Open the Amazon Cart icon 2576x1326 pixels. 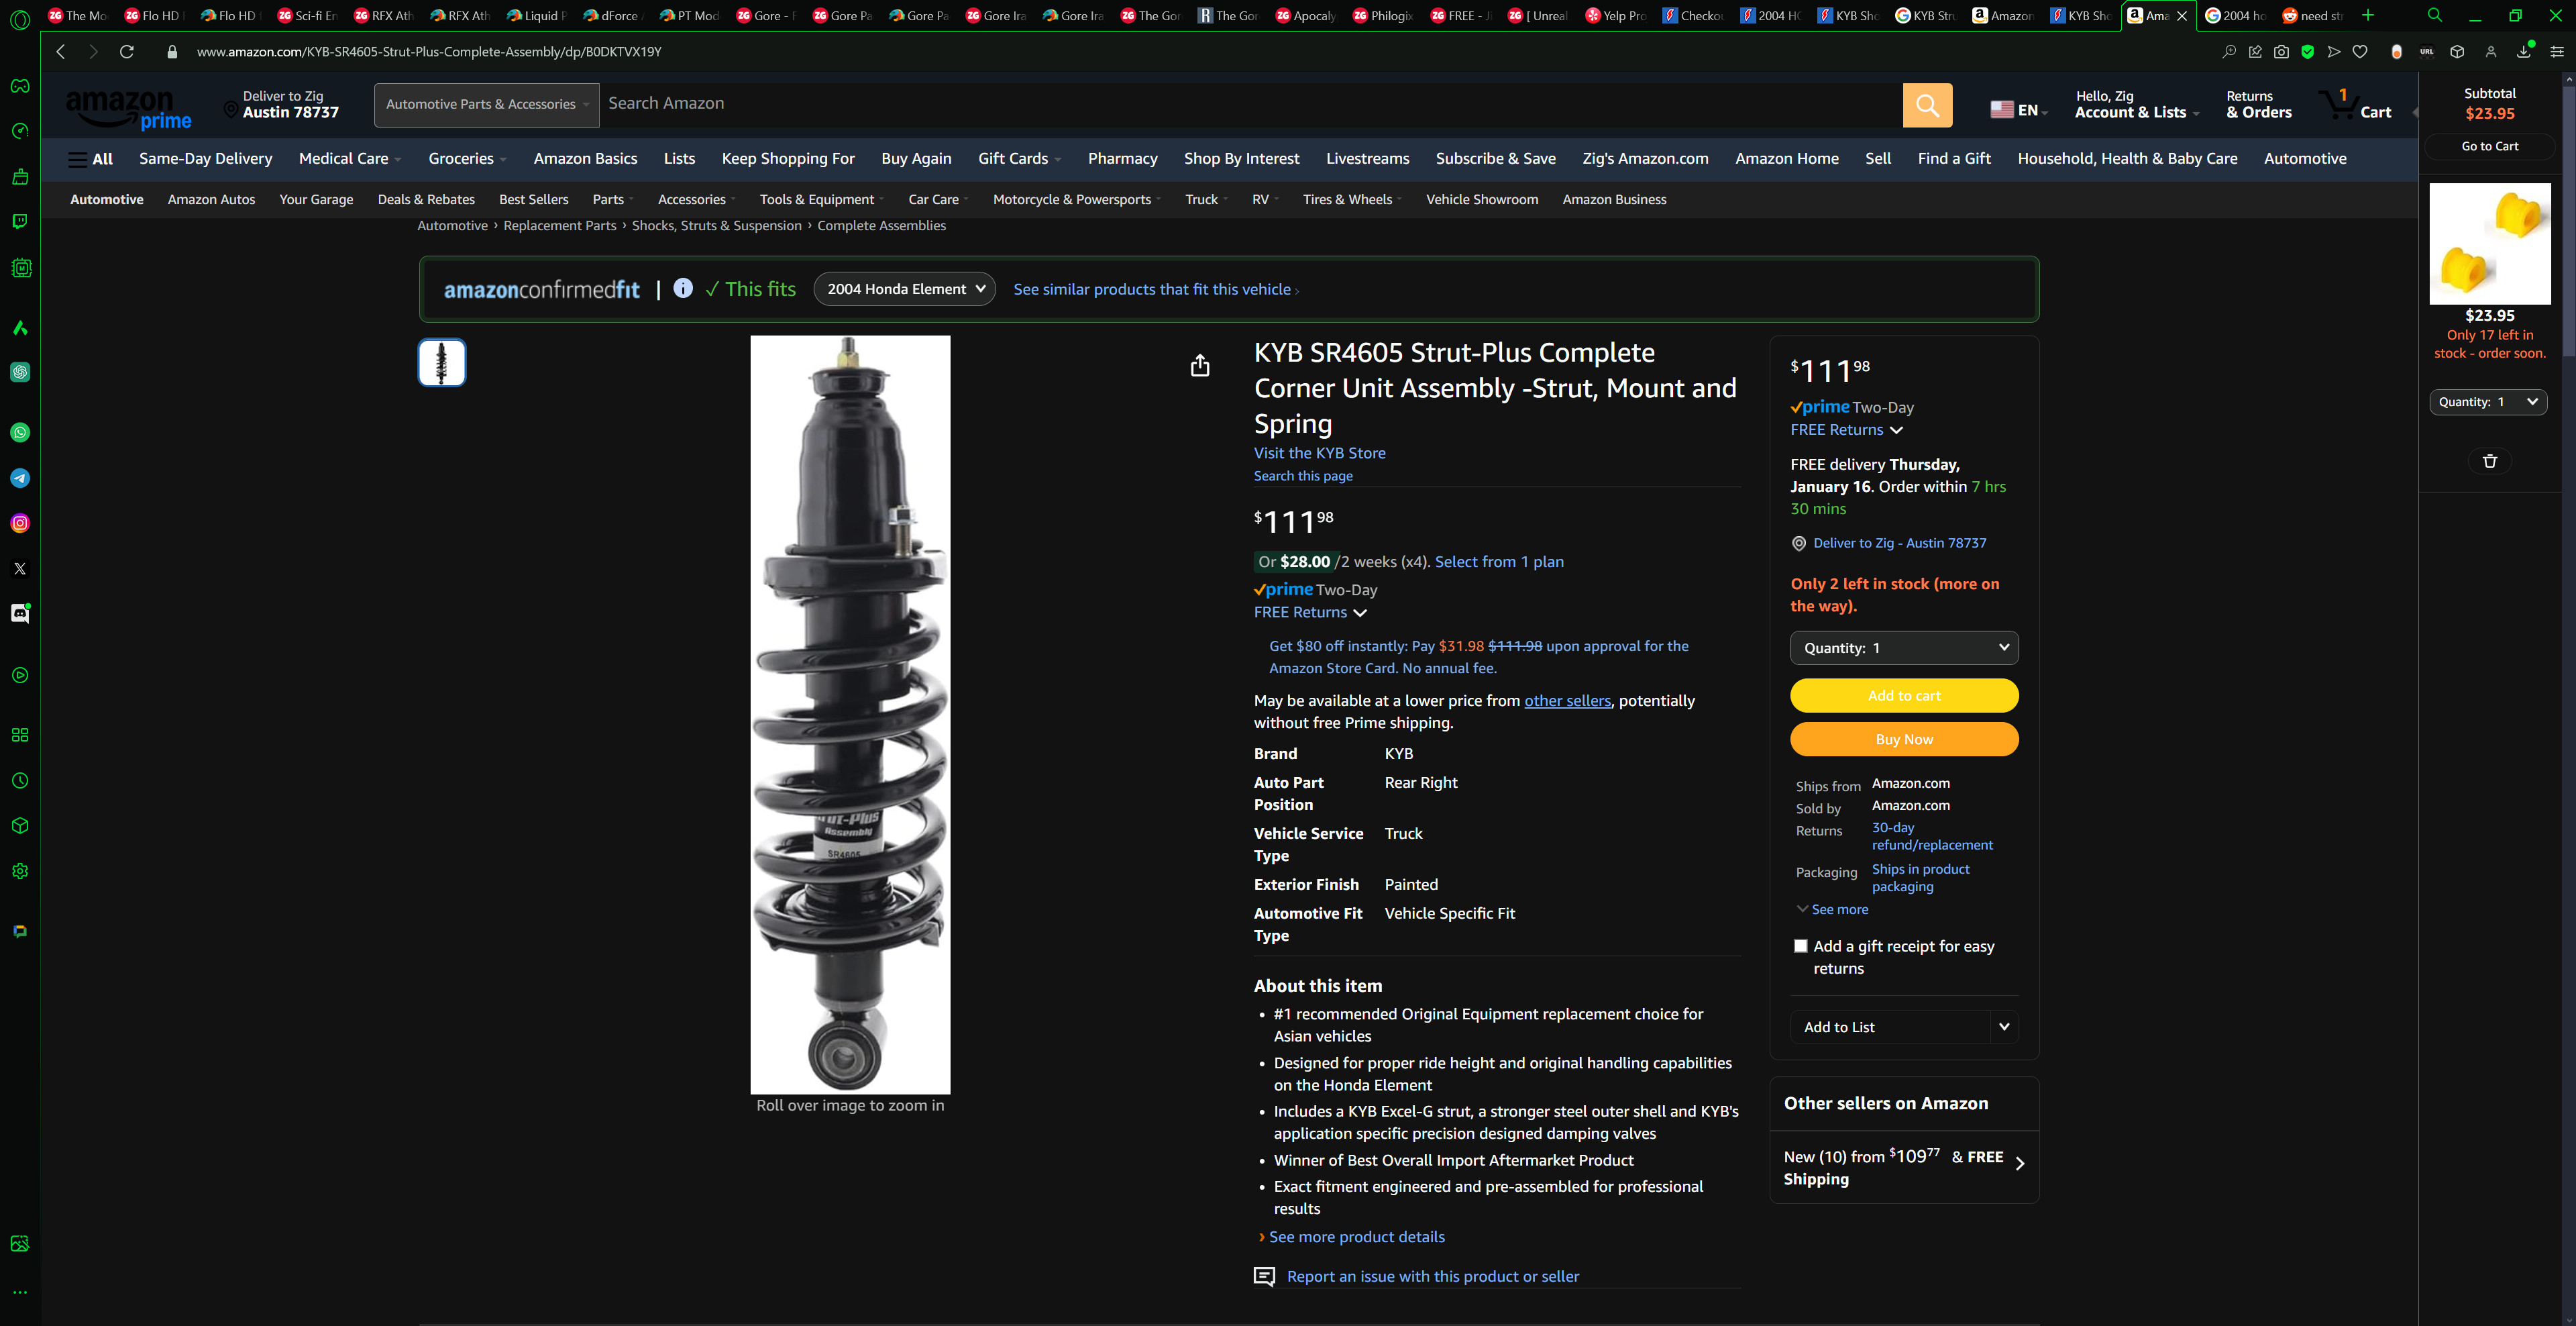(x=2356, y=105)
